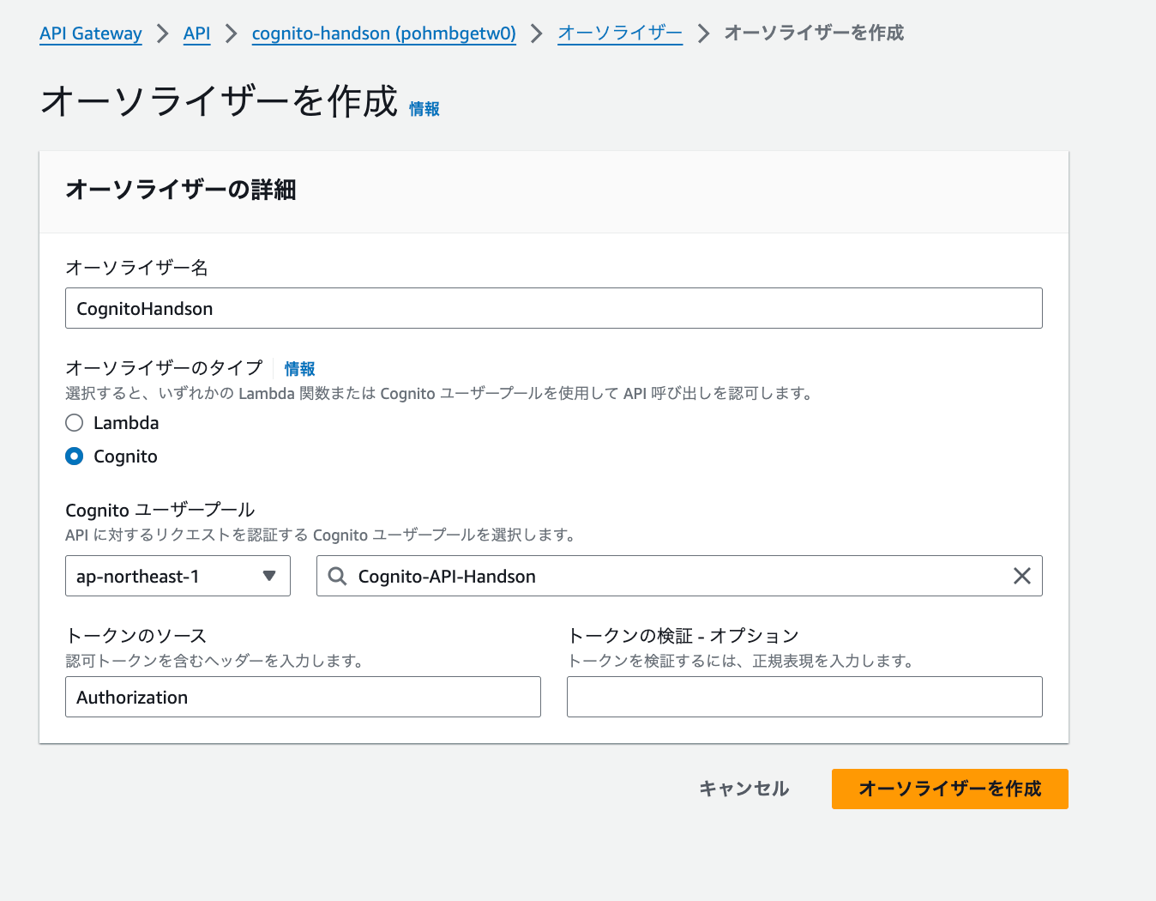Go to the API breadcrumb link
Viewport: 1156px width, 901px height.
click(196, 33)
